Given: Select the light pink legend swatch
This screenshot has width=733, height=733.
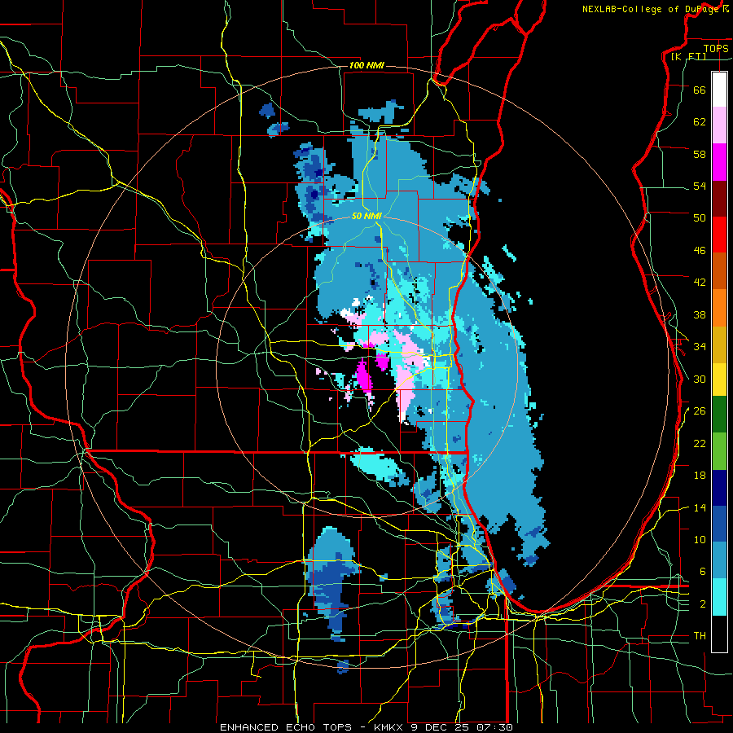Looking at the screenshot, I should click(719, 125).
